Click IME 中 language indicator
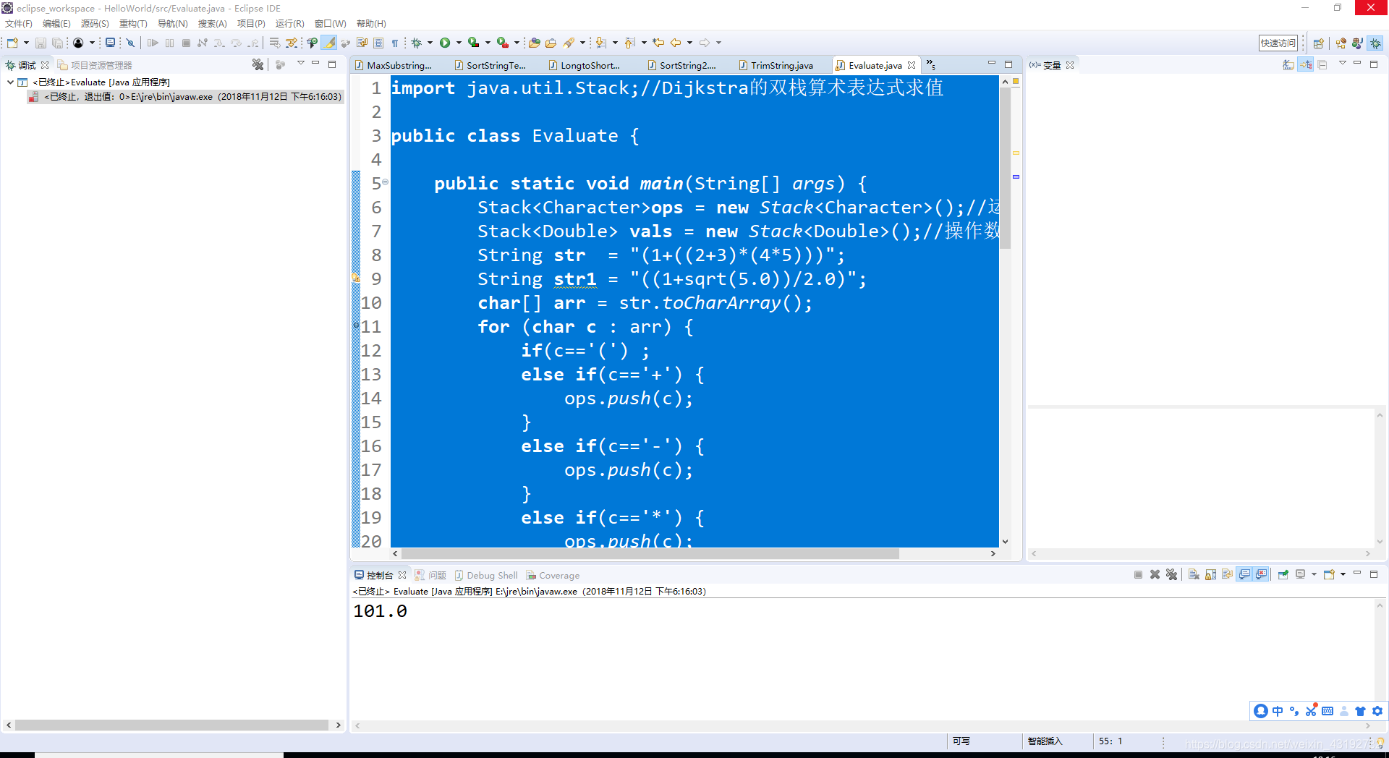The width and height of the screenshot is (1389, 758). click(x=1278, y=711)
